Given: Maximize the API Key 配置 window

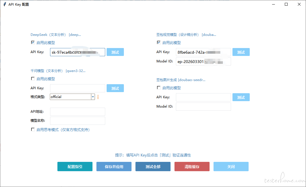Looking at the screenshot, I should (286, 4).
